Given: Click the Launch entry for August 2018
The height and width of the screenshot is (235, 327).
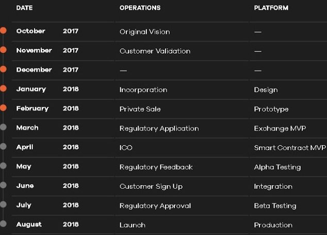Looking at the screenshot, I should 132,225.
